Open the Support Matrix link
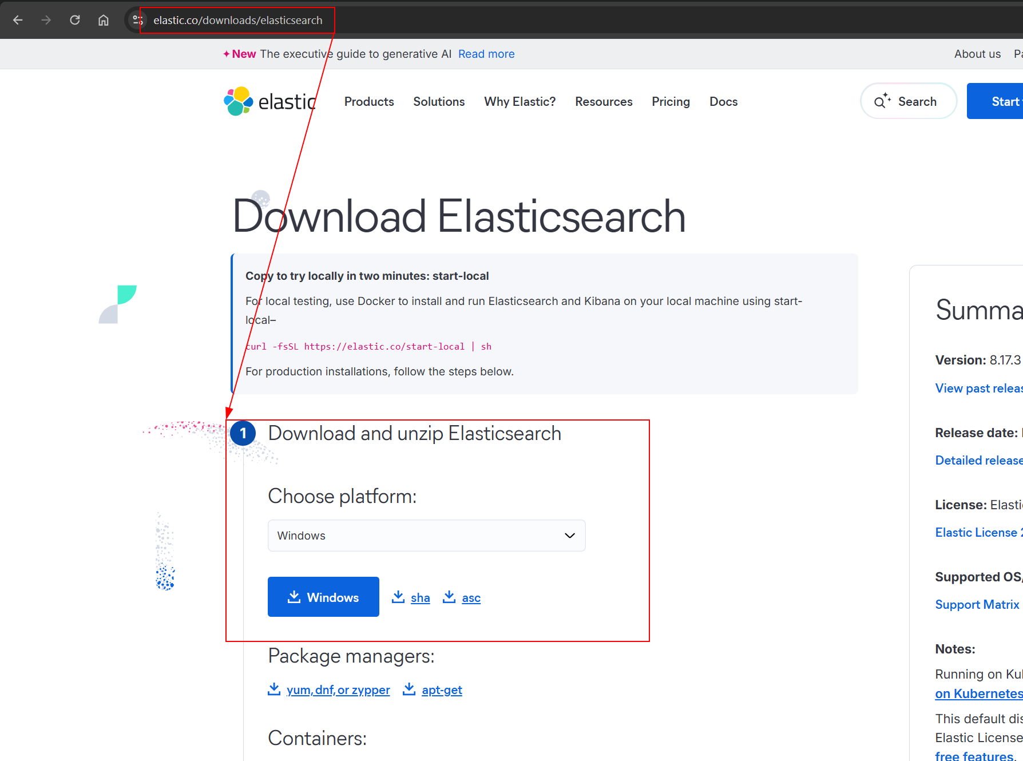This screenshot has width=1023, height=761. click(x=977, y=604)
